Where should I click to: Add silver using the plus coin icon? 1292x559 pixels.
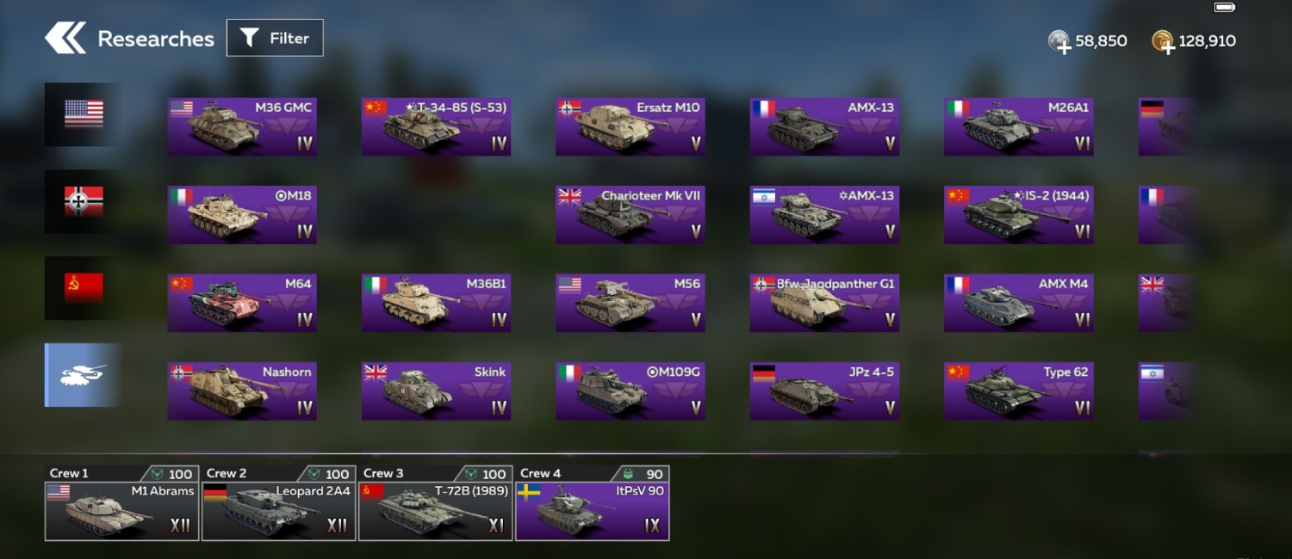click(x=1059, y=41)
